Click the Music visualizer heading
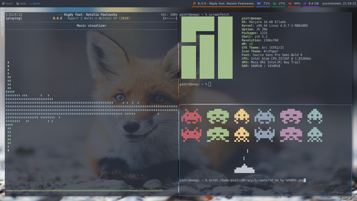The width and height of the screenshot is (357, 201). (91, 26)
